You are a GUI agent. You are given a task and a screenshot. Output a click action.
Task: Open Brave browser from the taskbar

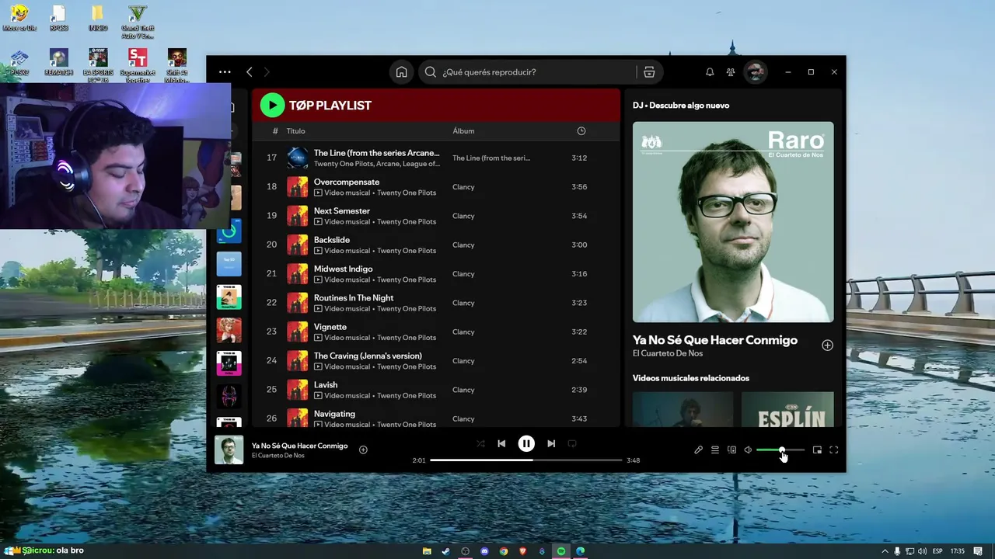click(x=522, y=551)
